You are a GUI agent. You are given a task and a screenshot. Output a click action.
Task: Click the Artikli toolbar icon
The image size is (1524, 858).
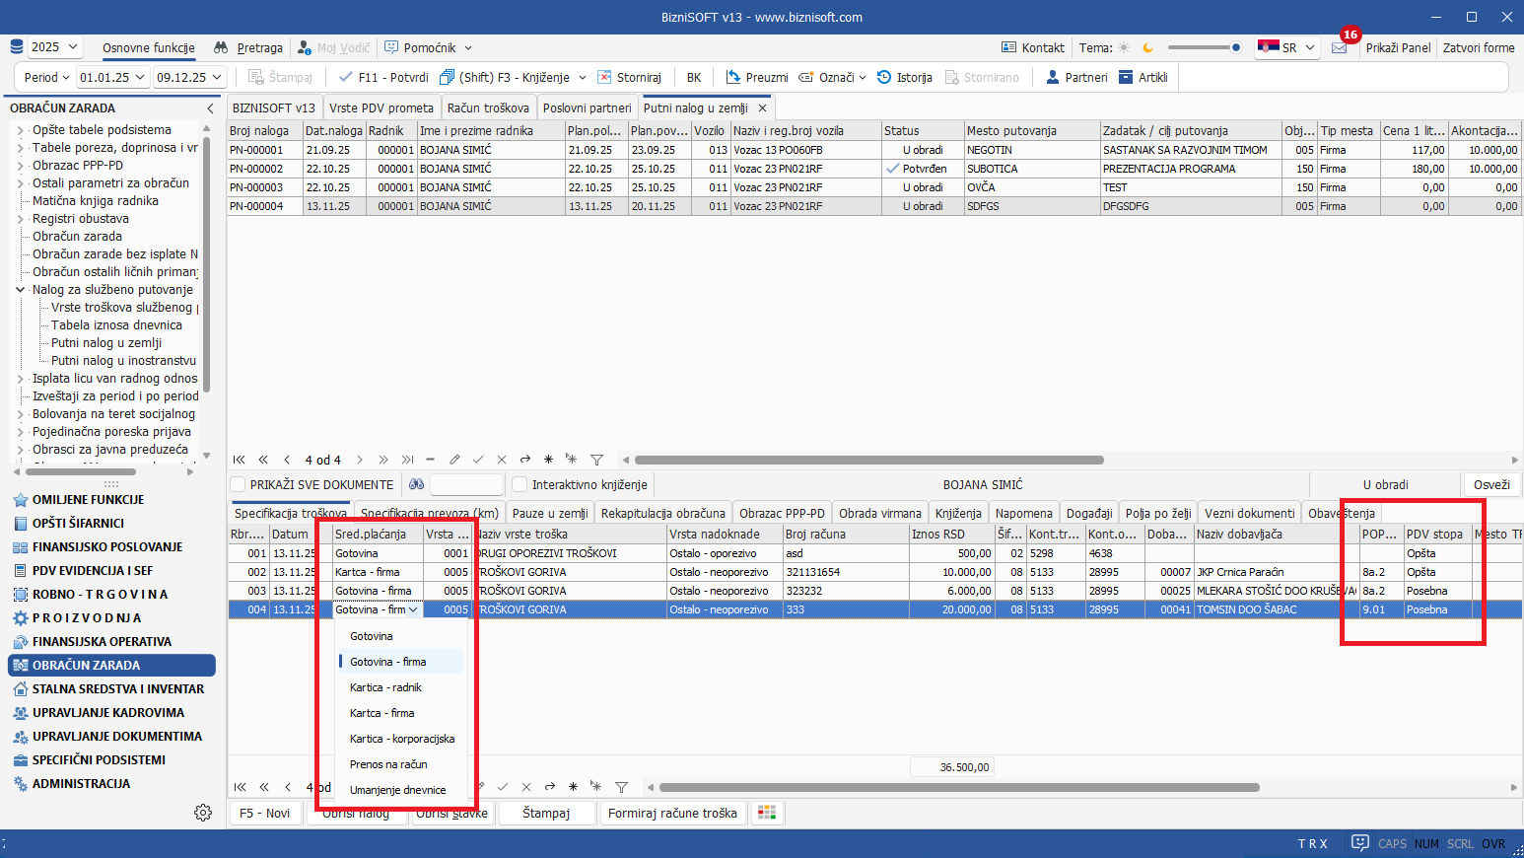coord(1126,77)
